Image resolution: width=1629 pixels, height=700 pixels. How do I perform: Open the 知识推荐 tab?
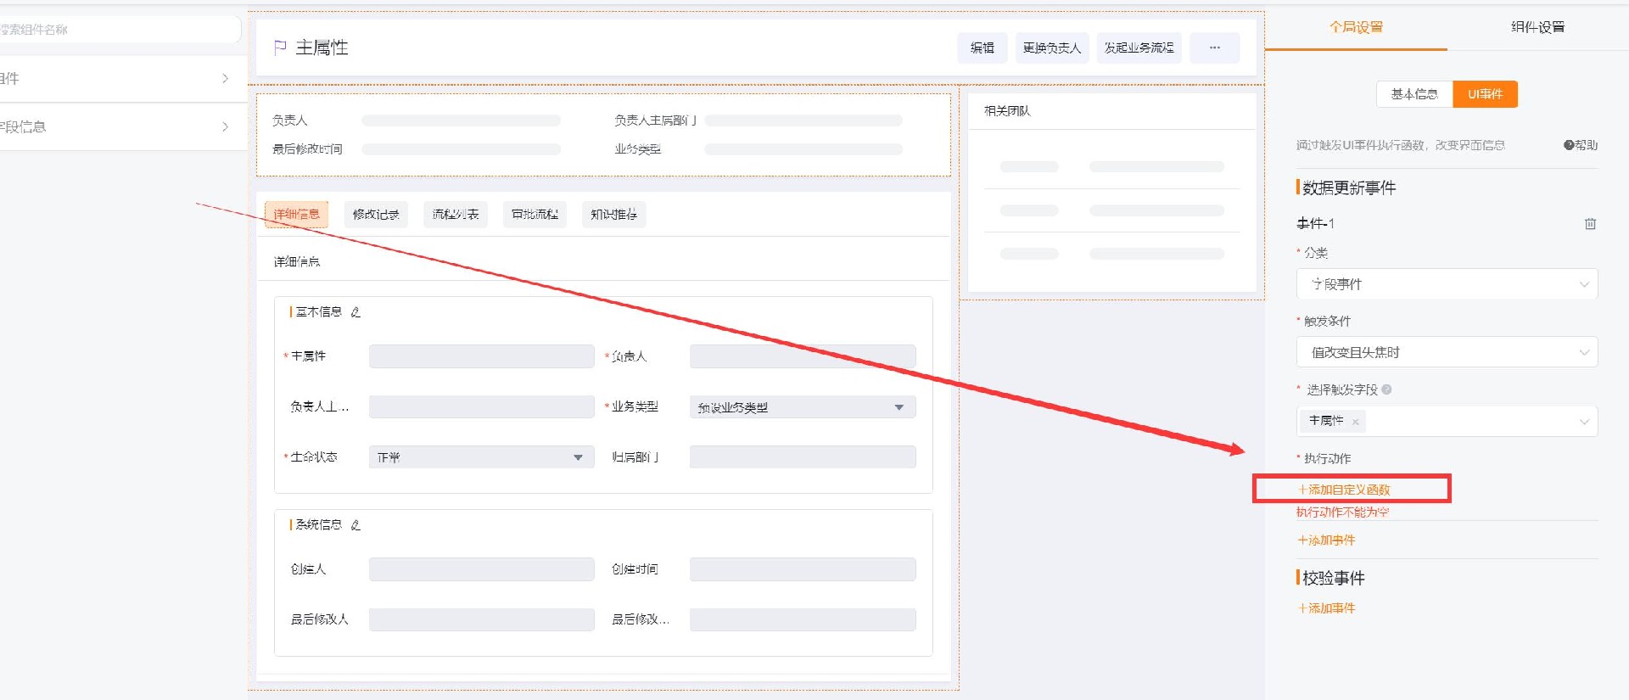click(x=613, y=215)
